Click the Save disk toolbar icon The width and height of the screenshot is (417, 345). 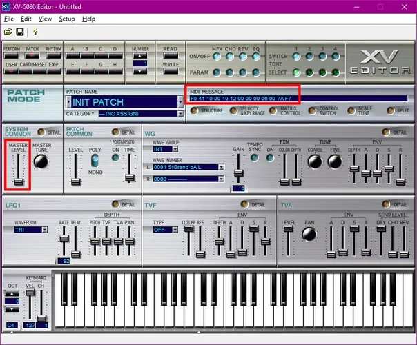pos(20,32)
